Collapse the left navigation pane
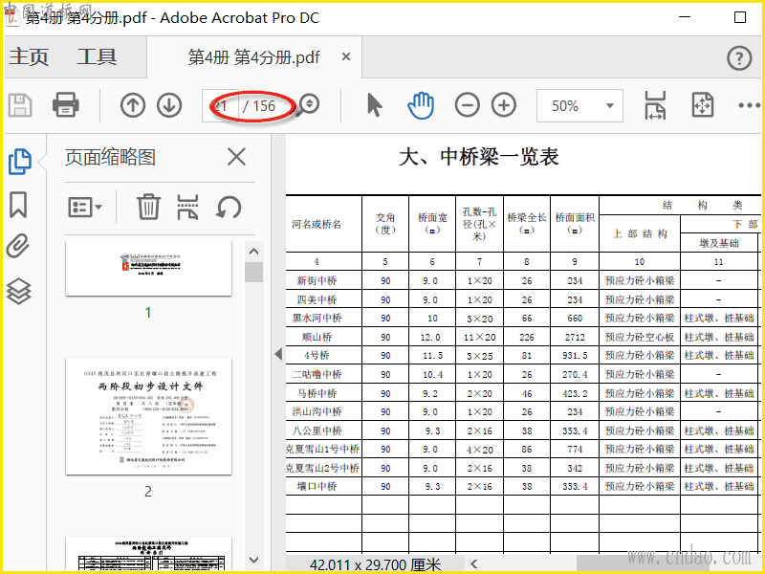Image resolution: width=765 pixels, height=574 pixels. (x=278, y=354)
